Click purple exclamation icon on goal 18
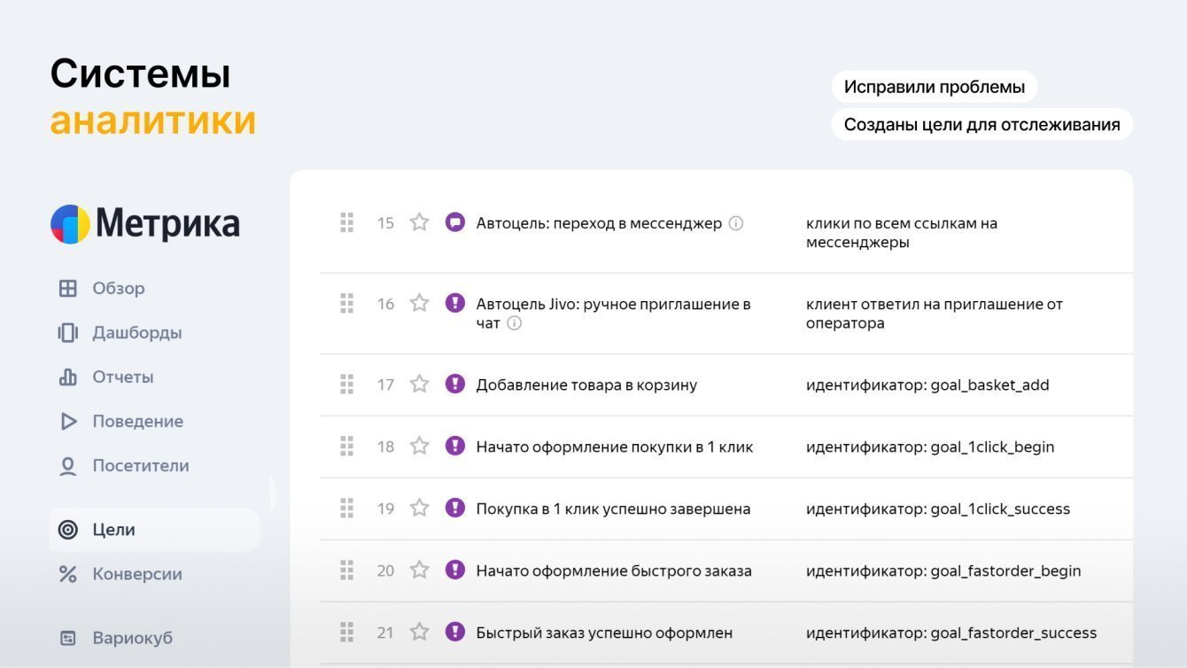This screenshot has height=668, width=1187. tap(455, 446)
